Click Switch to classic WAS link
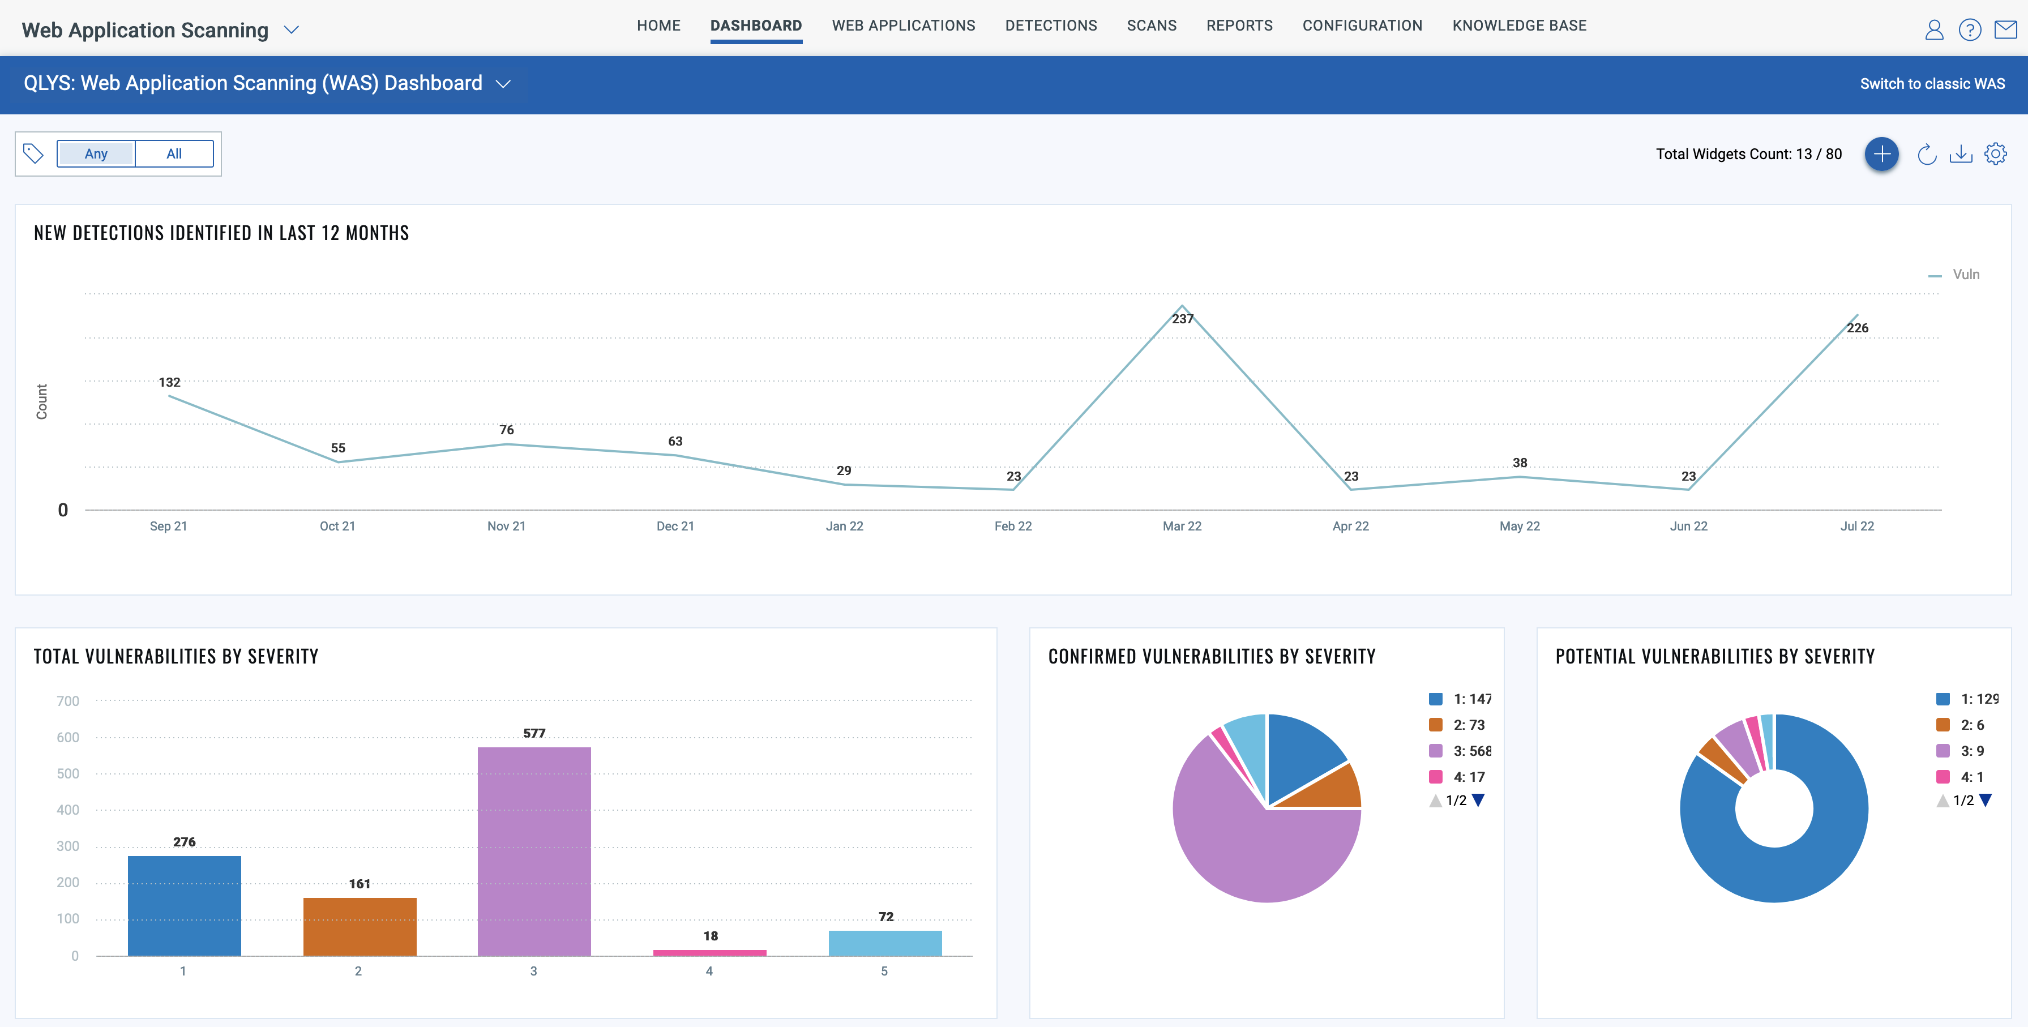Screen dimensions: 2028x1027 tap(1932, 83)
